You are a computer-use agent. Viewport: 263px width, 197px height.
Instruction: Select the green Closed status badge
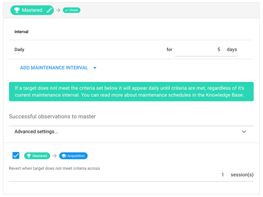tap(71, 10)
